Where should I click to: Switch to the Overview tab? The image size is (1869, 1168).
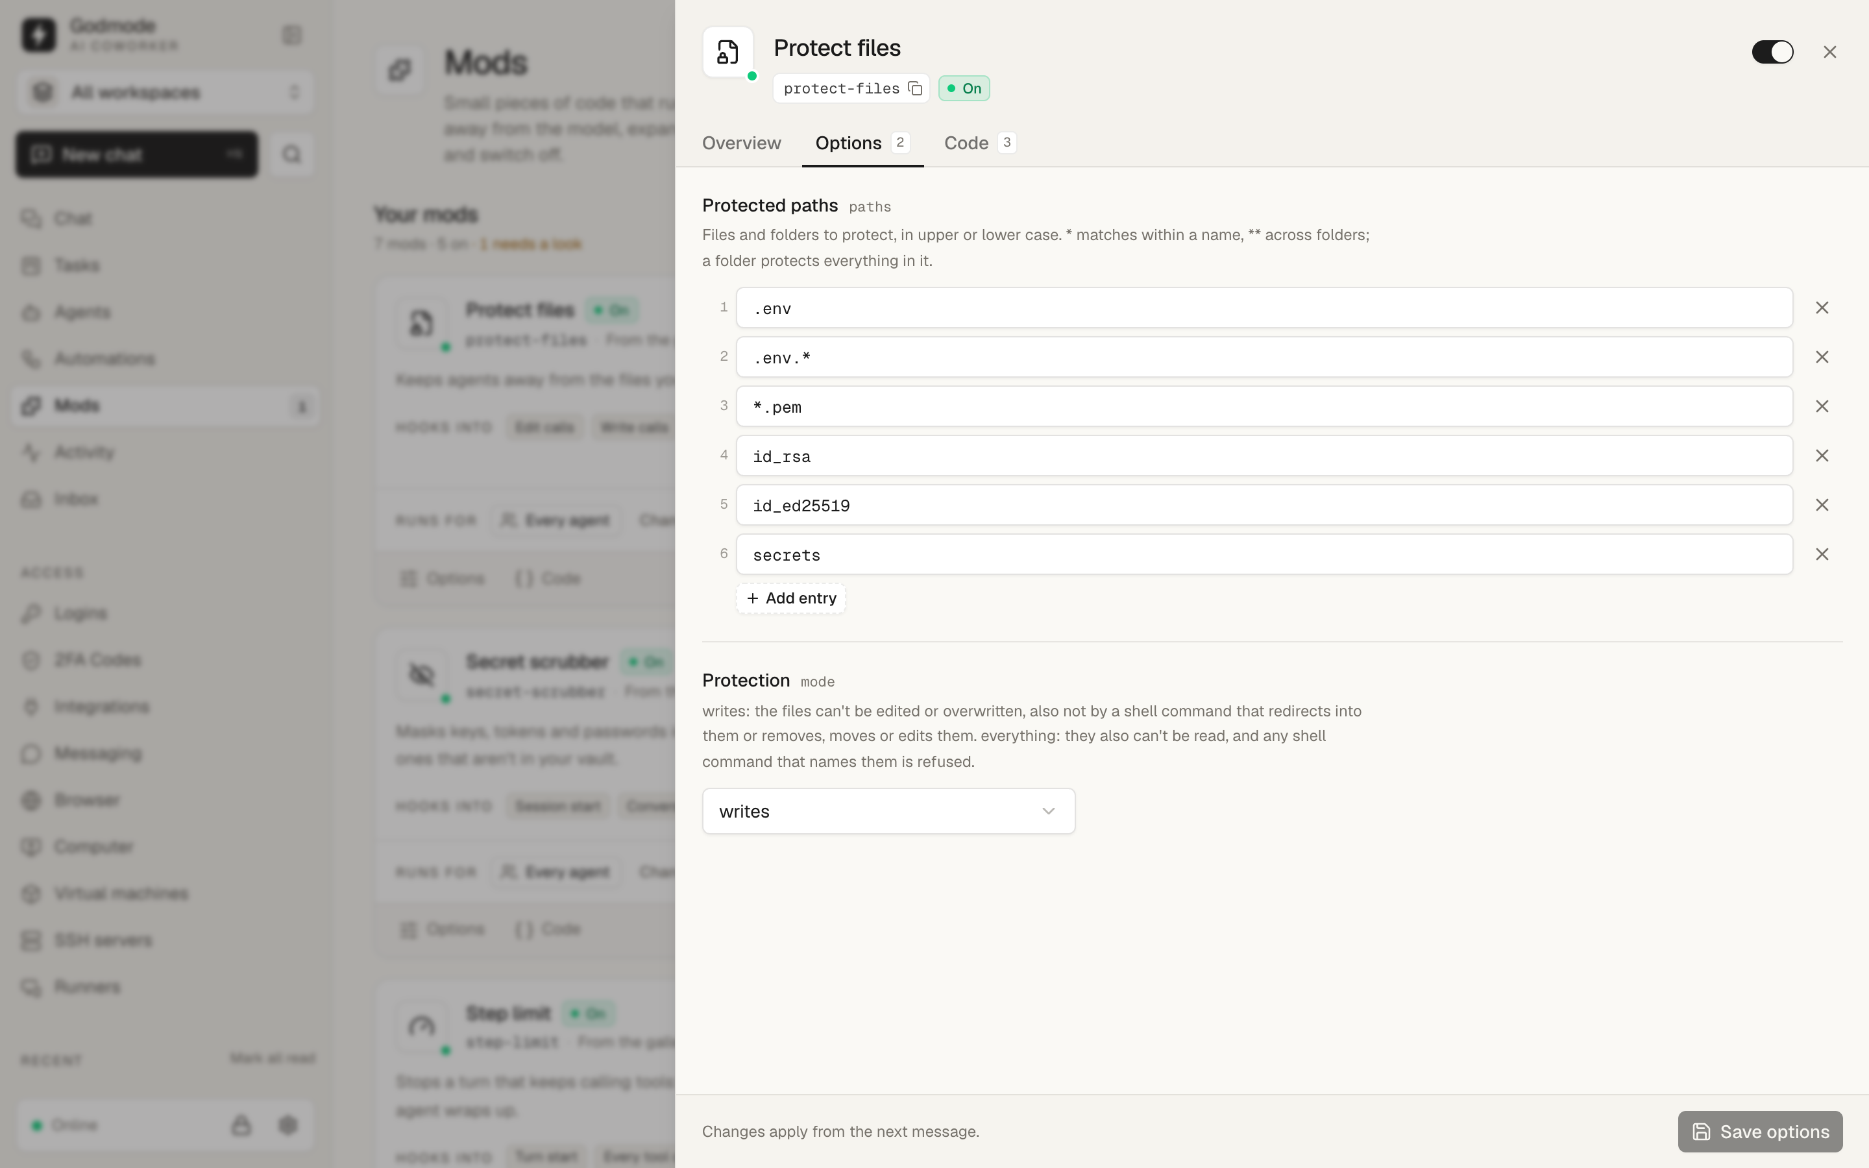pos(741,143)
